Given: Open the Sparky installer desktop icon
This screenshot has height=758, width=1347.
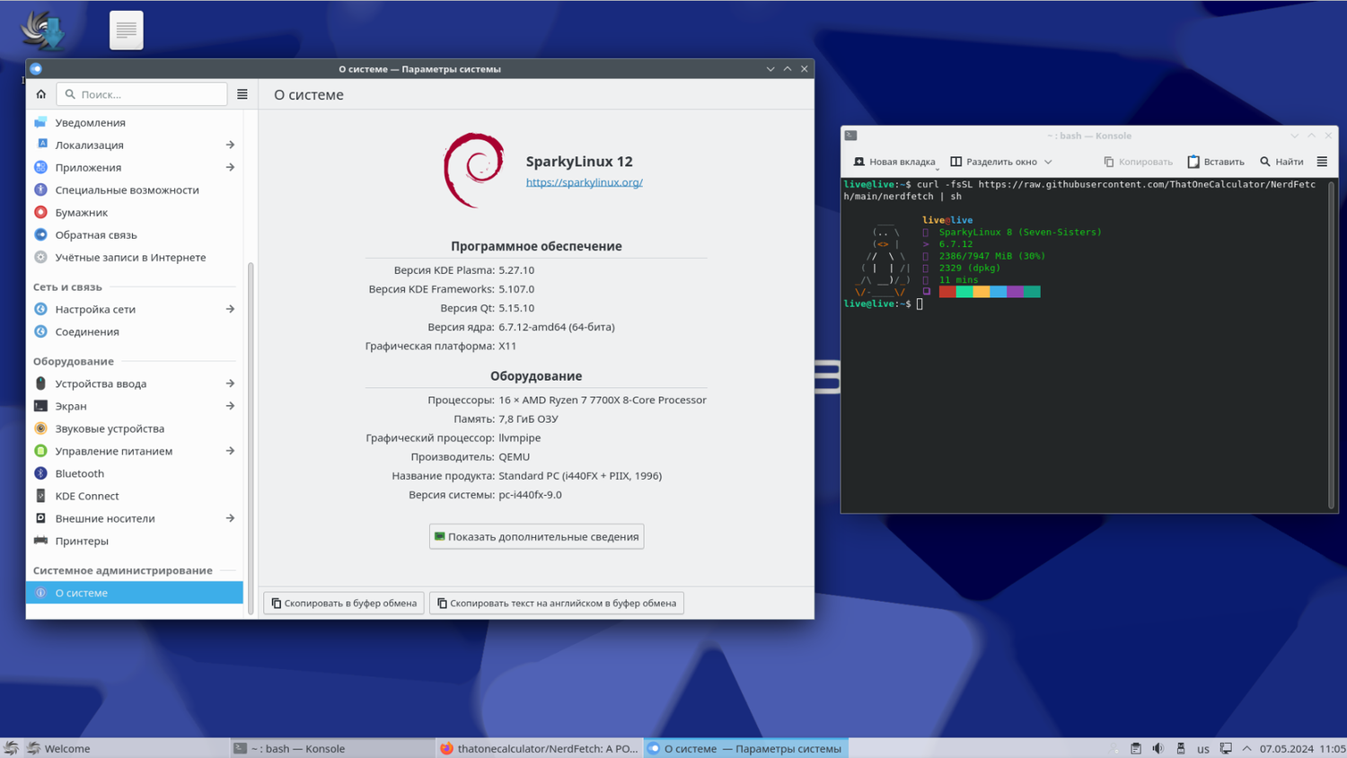Looking at the screenshot, I should point(43,30).
